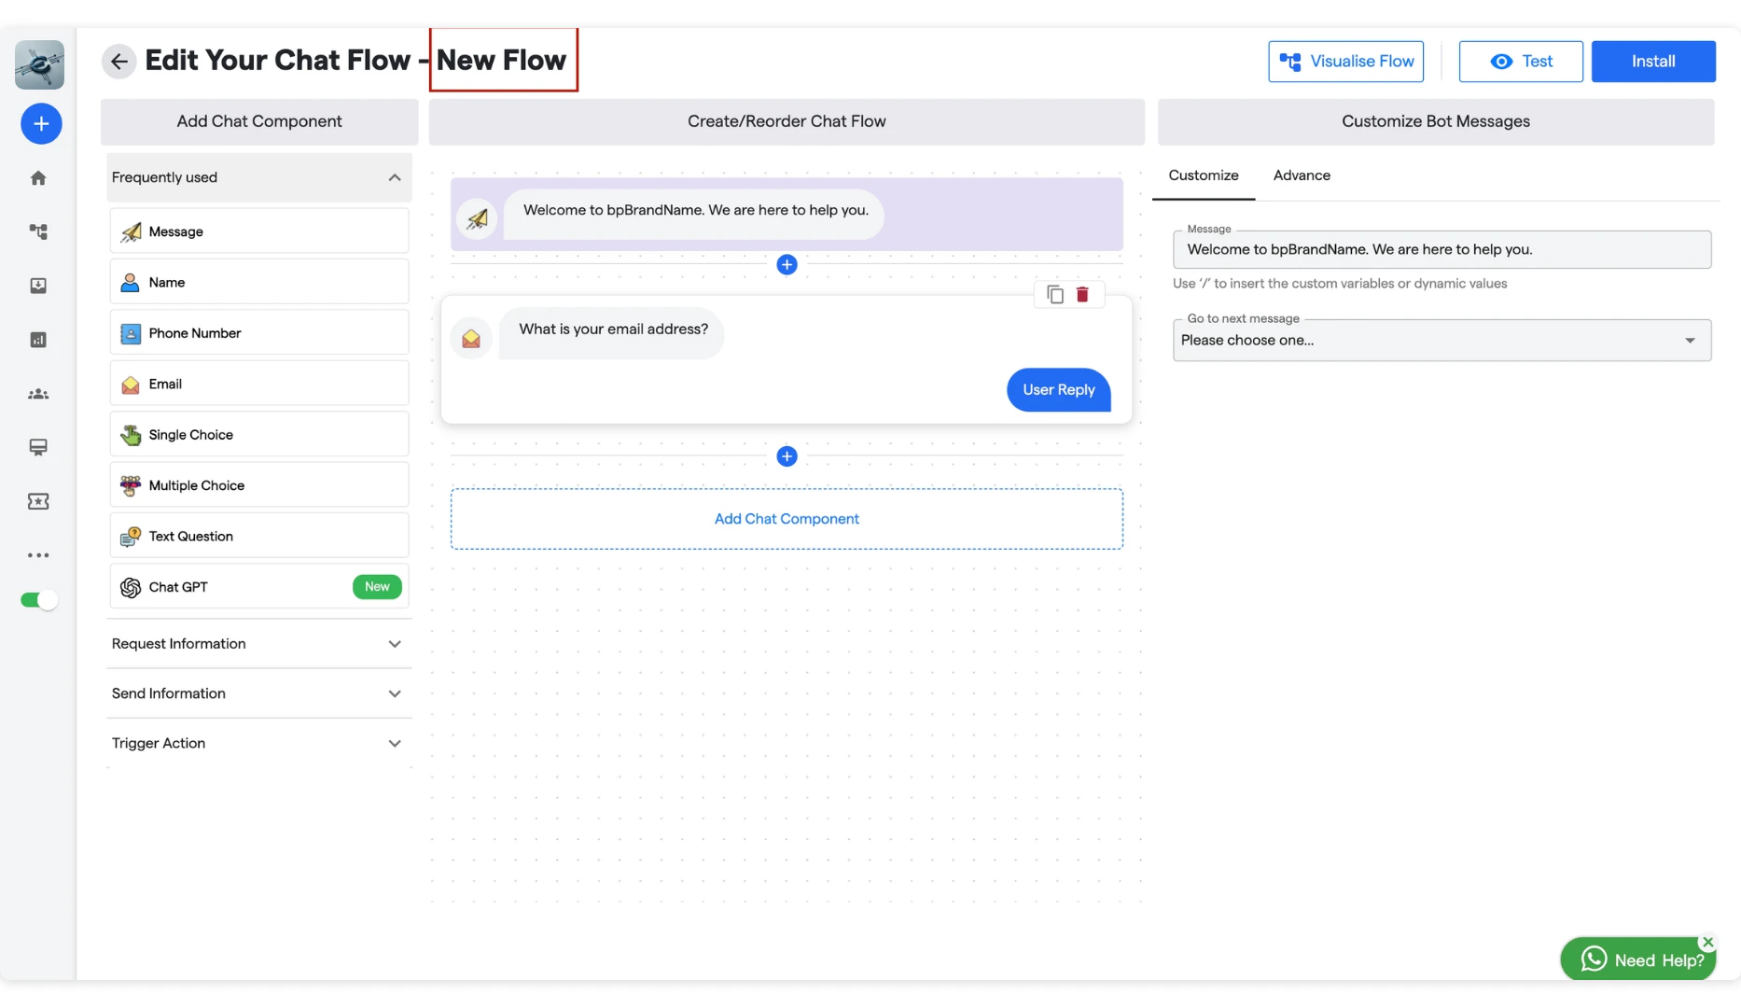Open the Home icon in sidebar
Image resolution: width=1741 pixels, height=1008 pixels.
point(38,177)
